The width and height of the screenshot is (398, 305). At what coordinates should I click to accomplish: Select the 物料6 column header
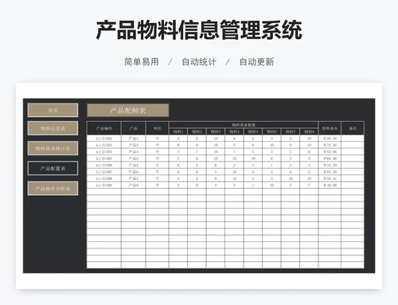point(271,131)
